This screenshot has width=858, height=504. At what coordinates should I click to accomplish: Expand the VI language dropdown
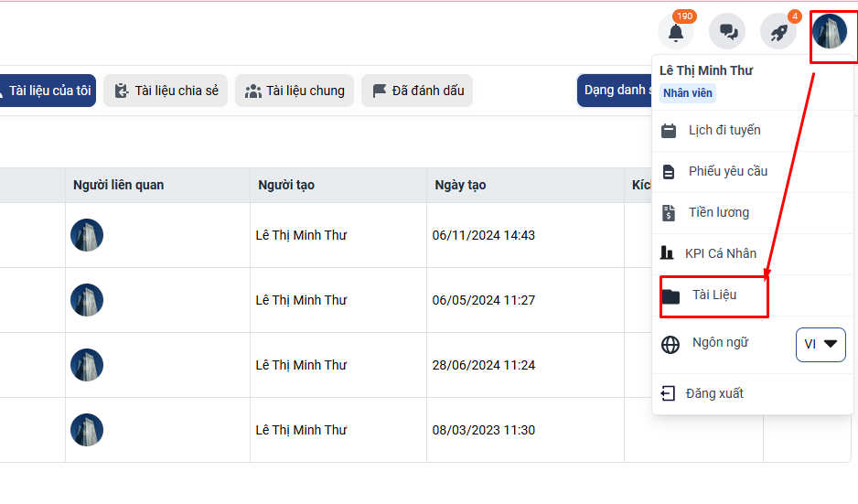[x=820, y=344]
